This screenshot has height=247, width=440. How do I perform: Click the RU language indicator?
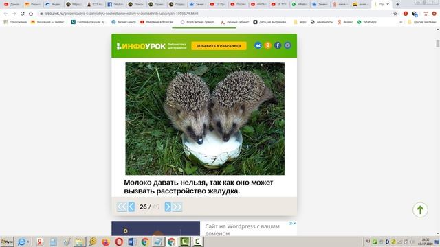368,242
